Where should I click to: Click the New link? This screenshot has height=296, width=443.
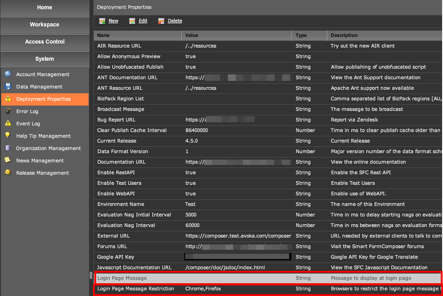click(x=113, y=21)
